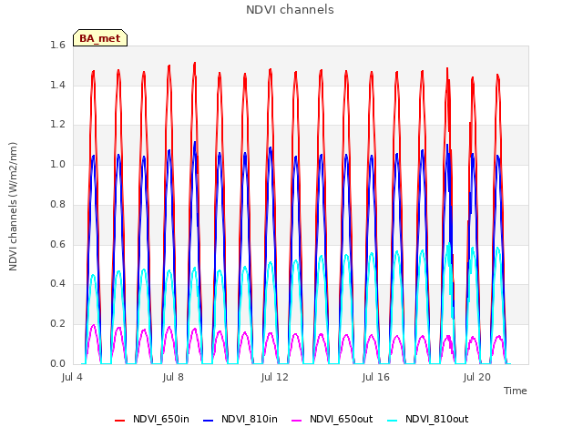The height and width of the screenshot is (437, 583).
Task: Click the Jul 4 x-axis tick label
Action: tap(72, 377)
